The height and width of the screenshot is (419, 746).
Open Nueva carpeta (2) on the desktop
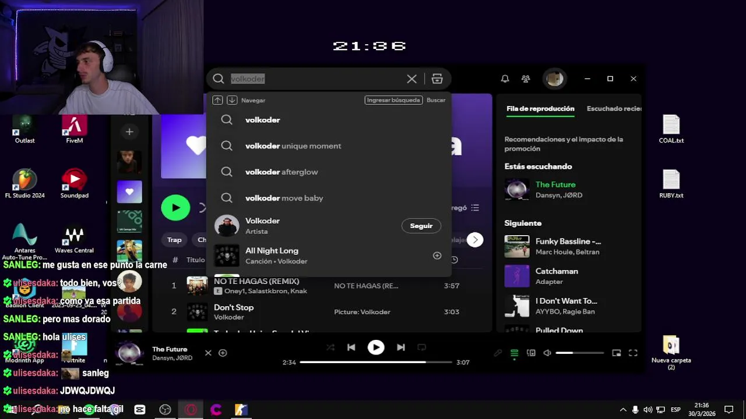(x=671, y=352)
